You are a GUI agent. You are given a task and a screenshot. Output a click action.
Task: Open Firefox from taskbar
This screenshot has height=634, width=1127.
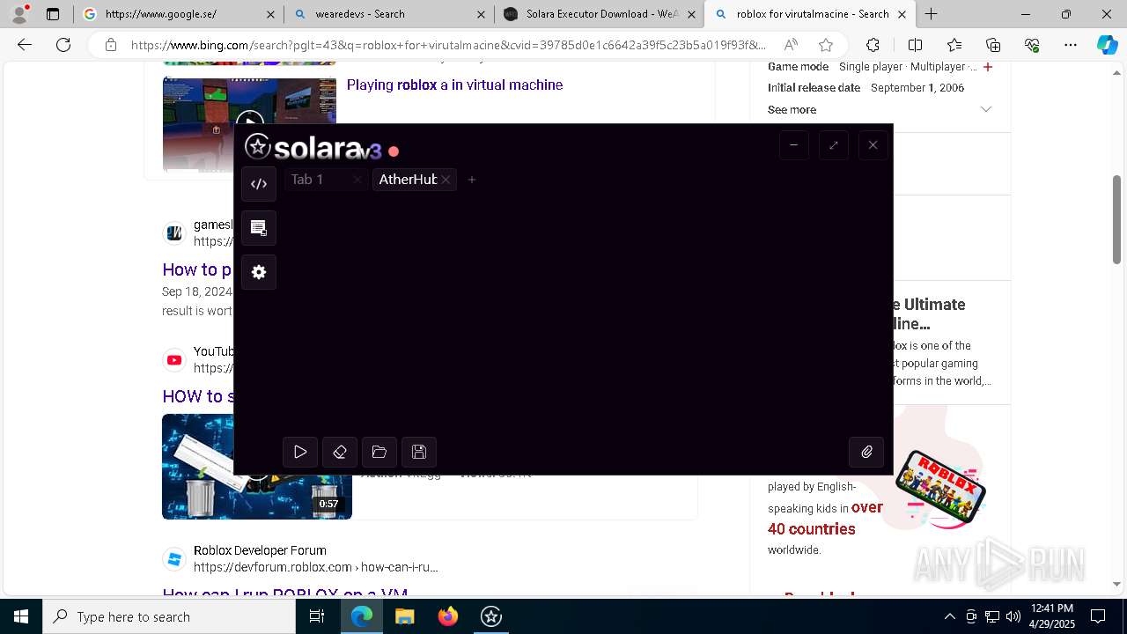(448, 616)
